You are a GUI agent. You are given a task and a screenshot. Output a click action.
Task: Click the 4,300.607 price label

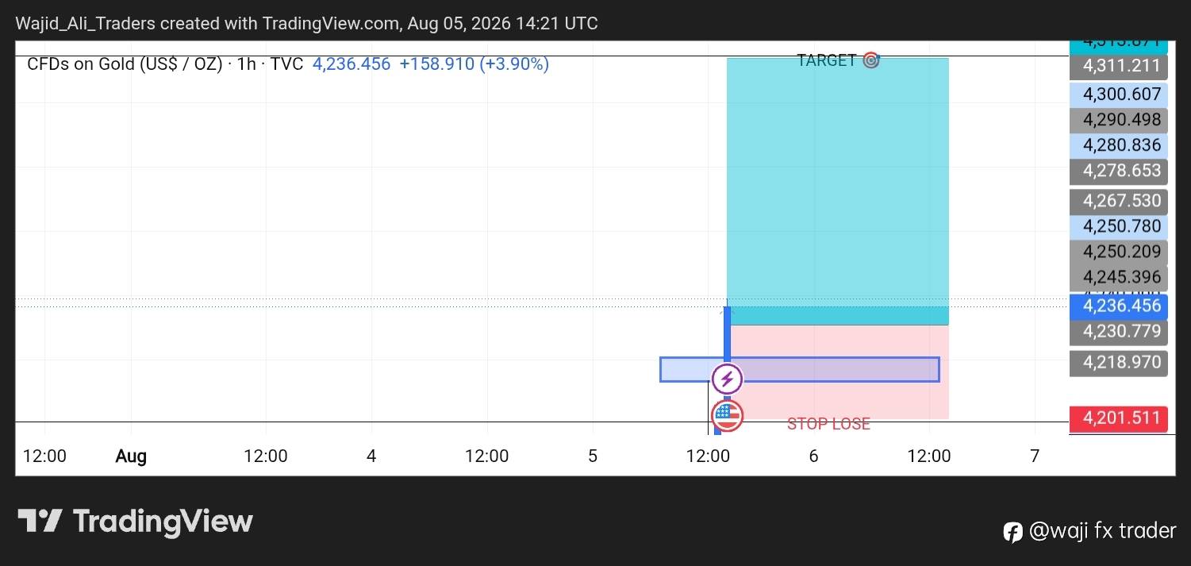coord(1119,94)
